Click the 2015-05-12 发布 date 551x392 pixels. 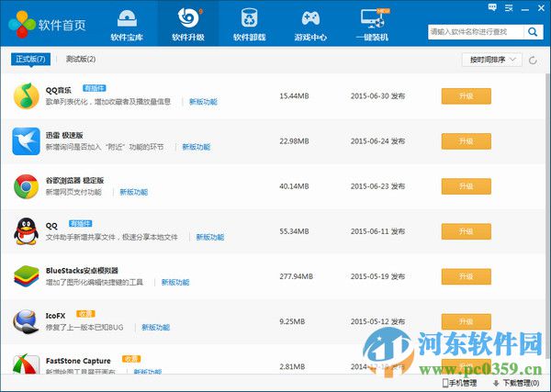click(x=377, y=321)
